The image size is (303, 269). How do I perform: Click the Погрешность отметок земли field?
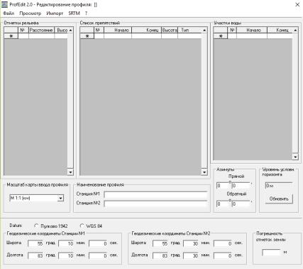pyautogui.click(x=271, y=252)
